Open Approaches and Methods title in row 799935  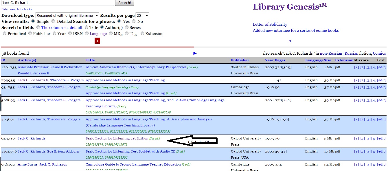pos(125,80)
